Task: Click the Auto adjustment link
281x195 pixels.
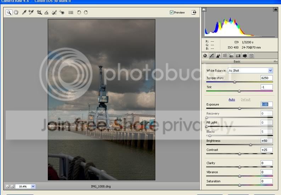Action: coord(231,100)
